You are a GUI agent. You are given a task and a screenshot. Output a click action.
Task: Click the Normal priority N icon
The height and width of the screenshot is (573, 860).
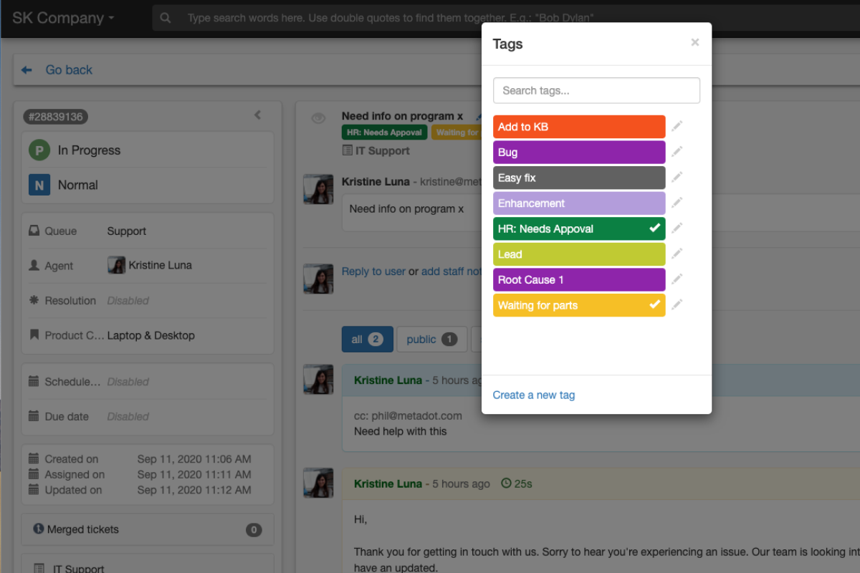pos(39,185)
